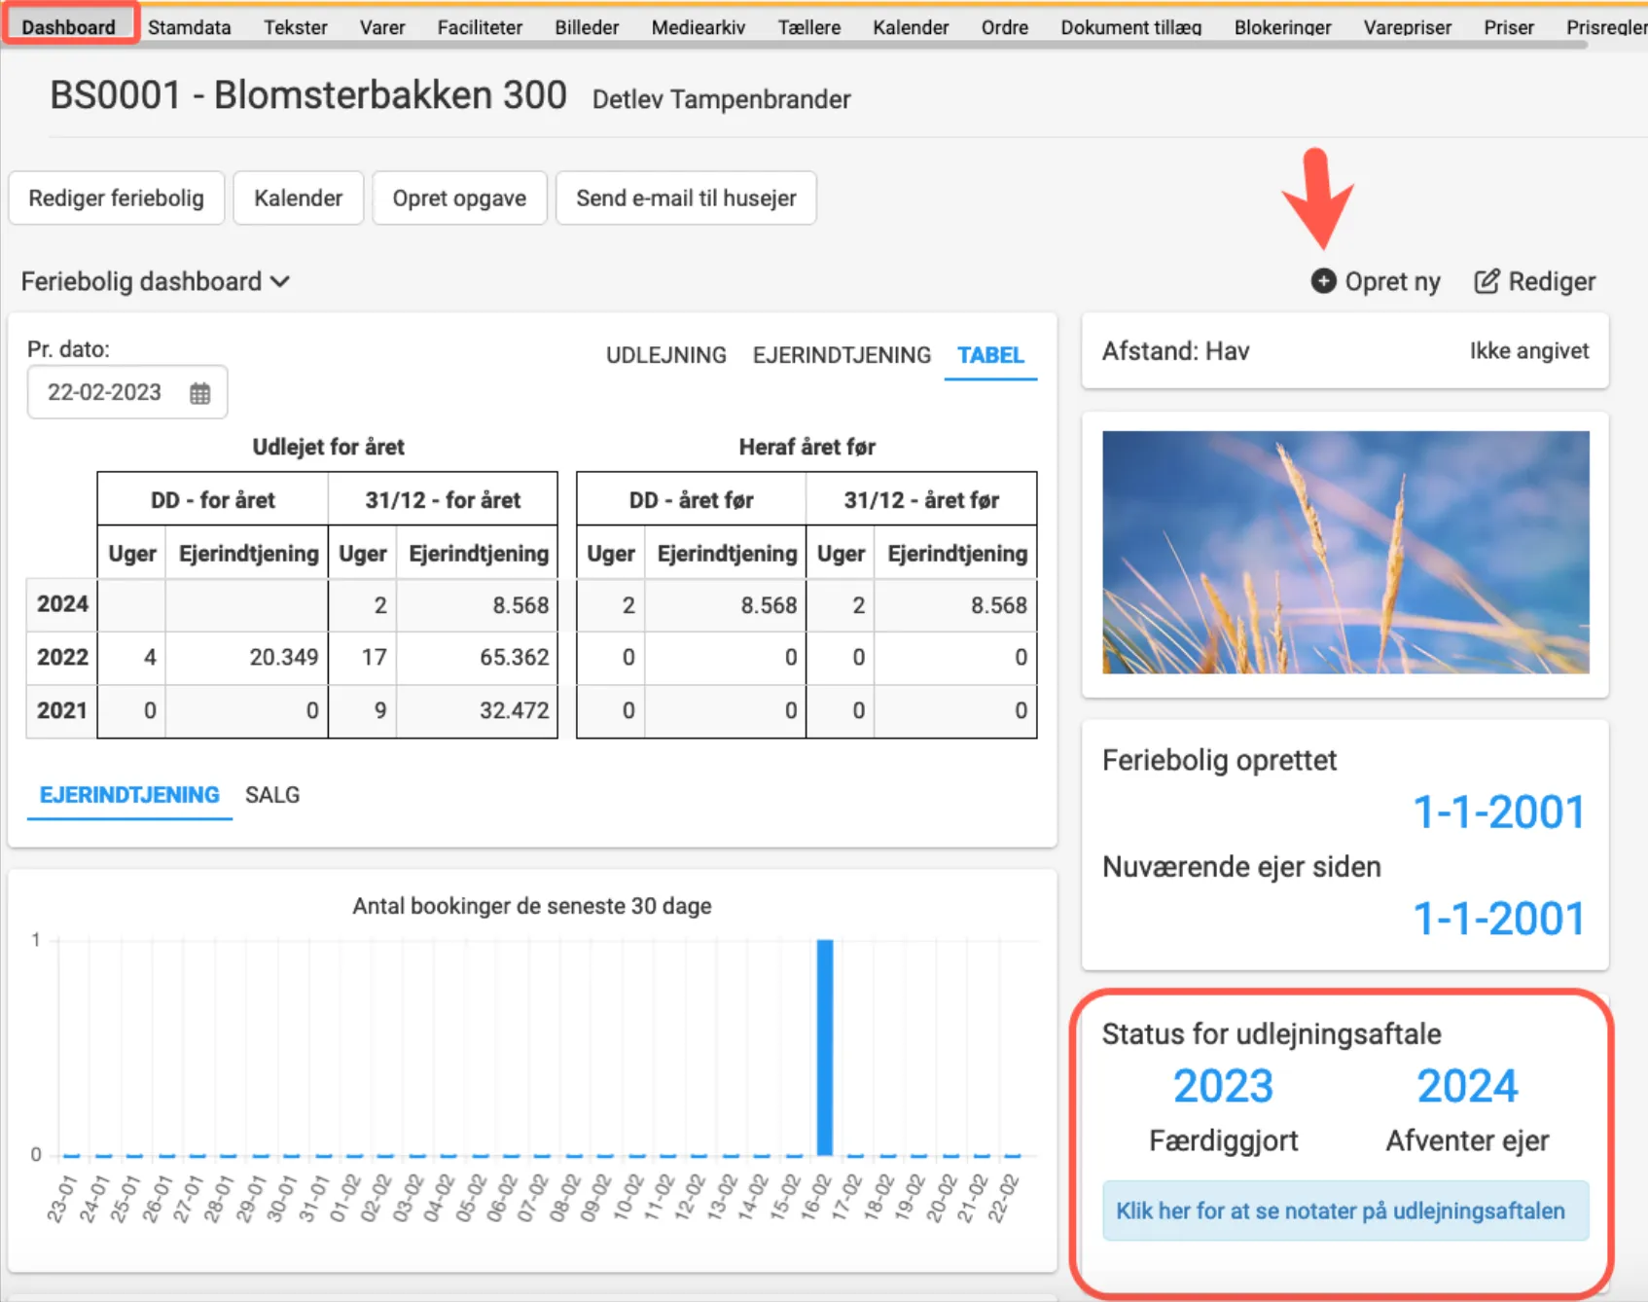Select the TABEL view
The width and height of the screenshot is (1648, 1302).
(x=990, y=354)
